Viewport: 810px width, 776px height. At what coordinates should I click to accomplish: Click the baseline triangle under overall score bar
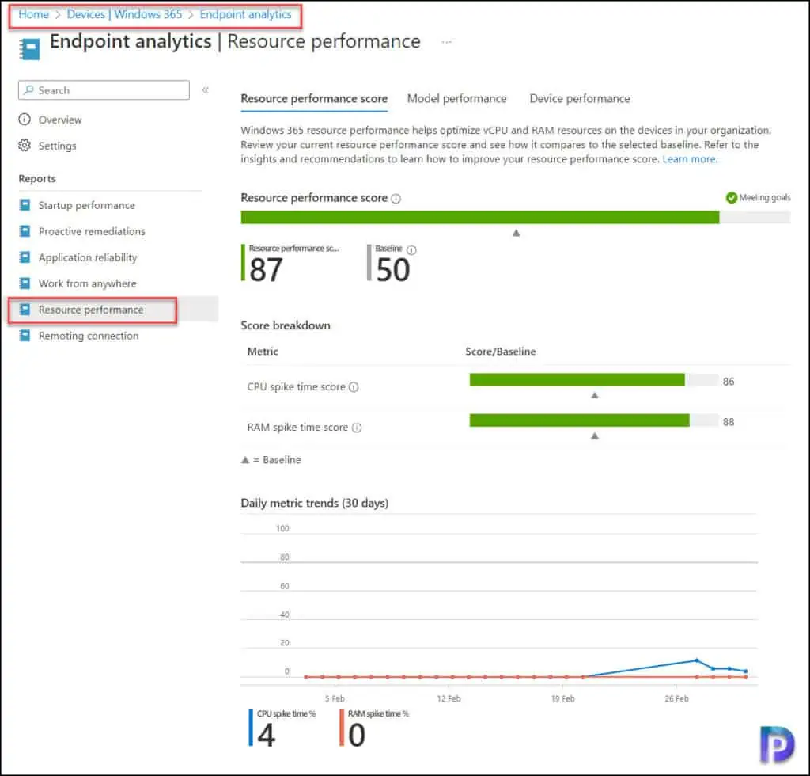pos(516,233)
